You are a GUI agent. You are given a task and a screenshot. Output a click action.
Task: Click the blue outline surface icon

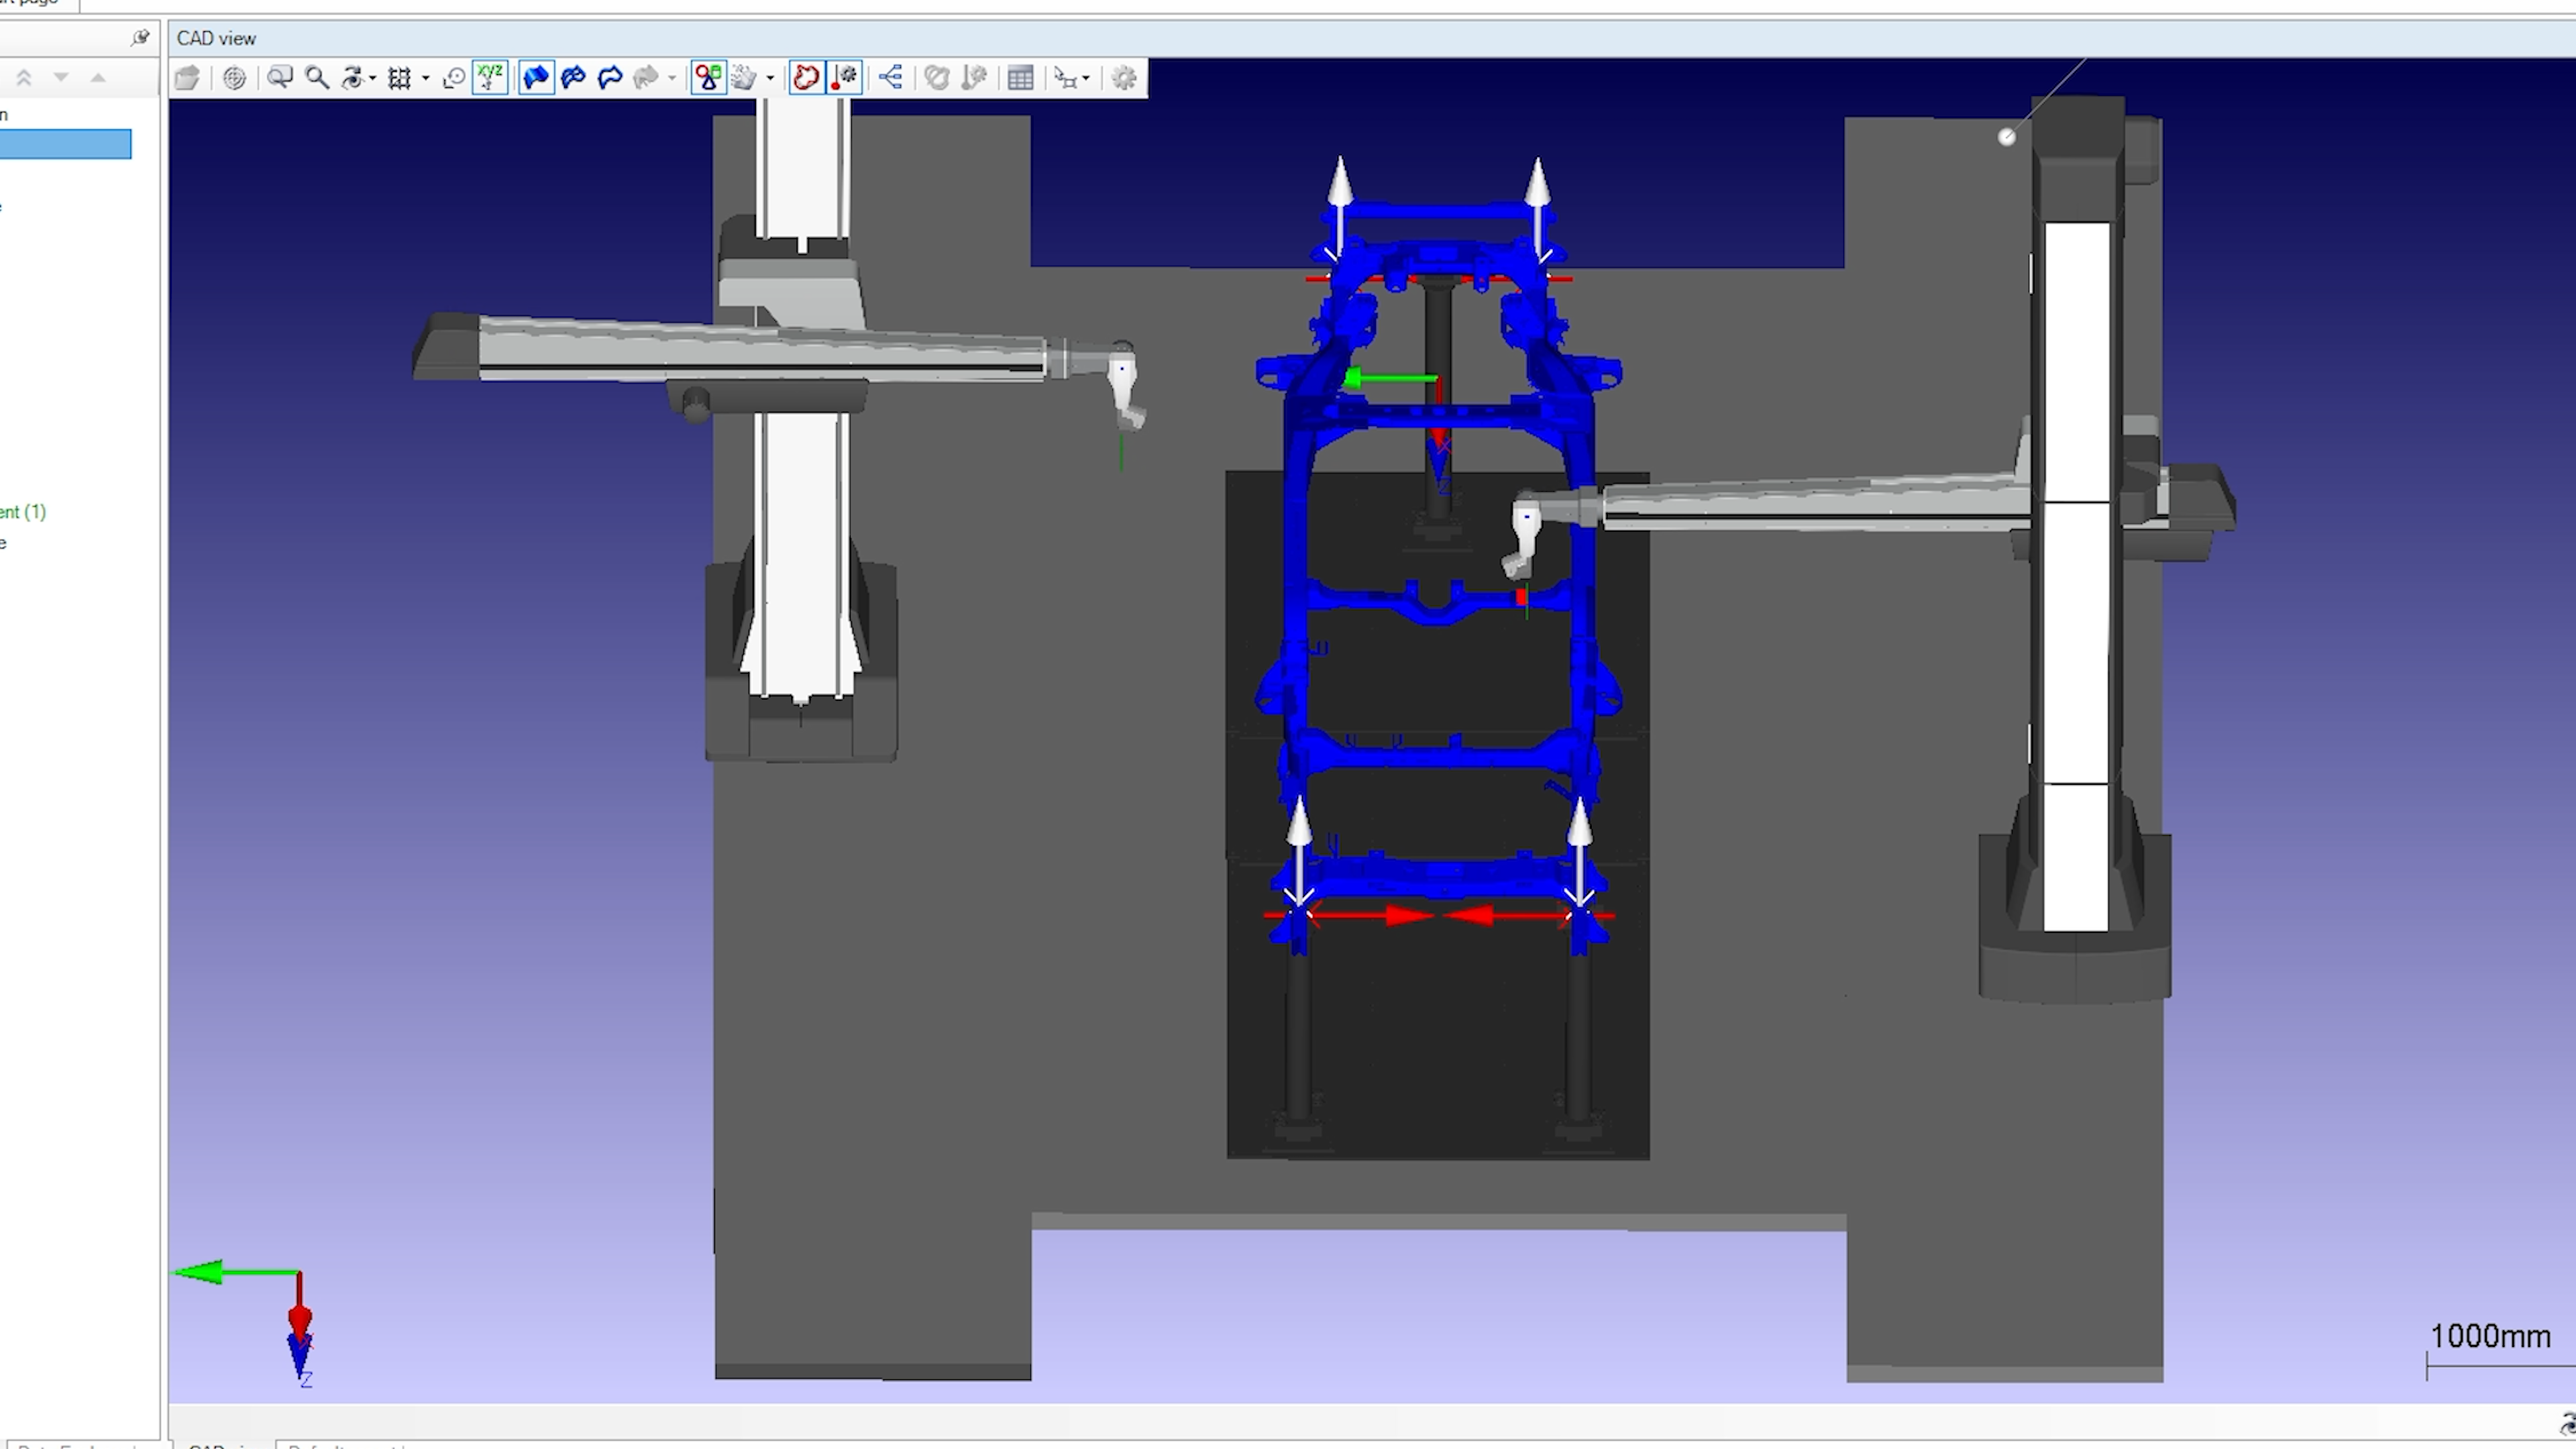click(610, 78)
